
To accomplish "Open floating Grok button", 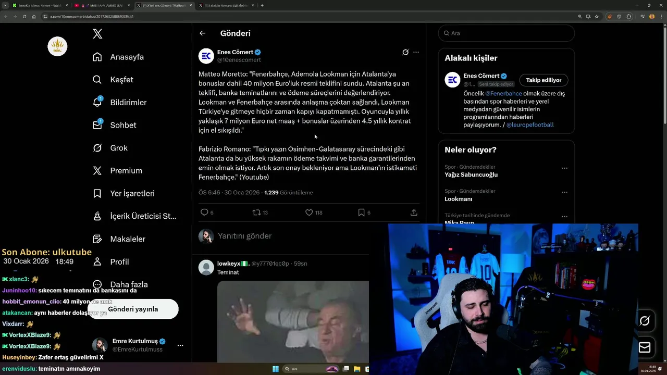I will (645, 321).
